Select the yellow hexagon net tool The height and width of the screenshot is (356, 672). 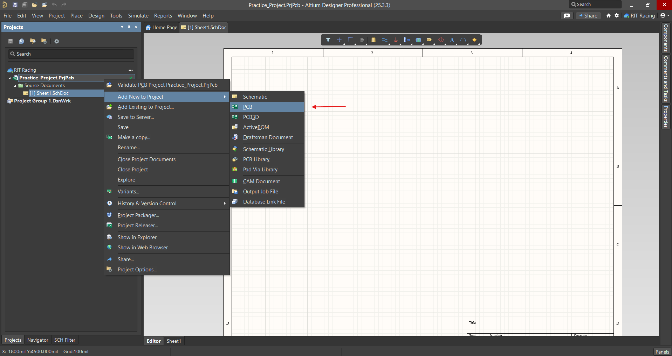(474, 40)
